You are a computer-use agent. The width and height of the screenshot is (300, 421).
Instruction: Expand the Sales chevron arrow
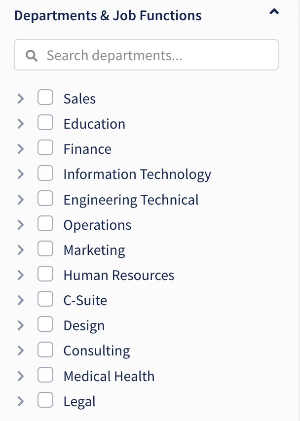pos(21,99)
